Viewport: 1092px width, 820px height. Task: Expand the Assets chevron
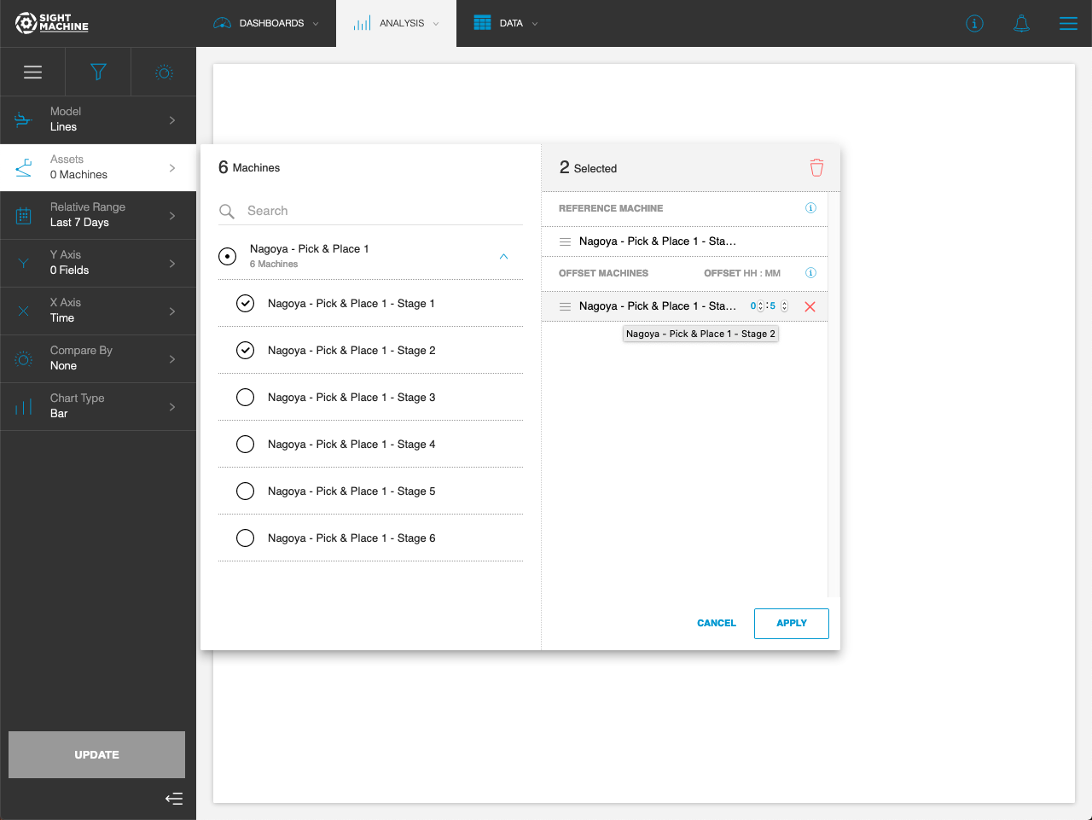point(172,167)
